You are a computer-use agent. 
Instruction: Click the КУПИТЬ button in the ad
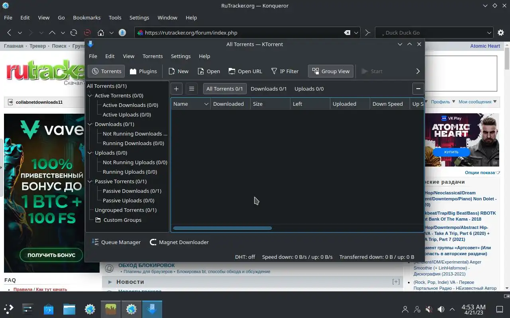point(451,152)
